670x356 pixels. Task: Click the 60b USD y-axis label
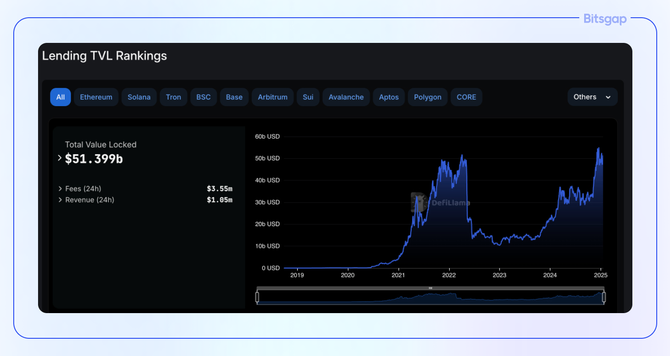click(x=267, y=137)
